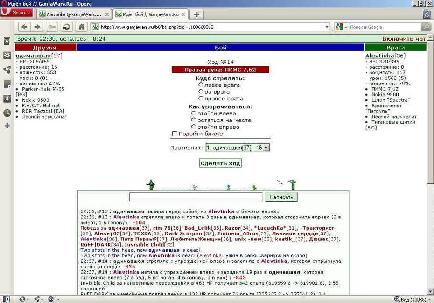Go forward to next page
The image size is (434, 303).
(x=37, y=27)
